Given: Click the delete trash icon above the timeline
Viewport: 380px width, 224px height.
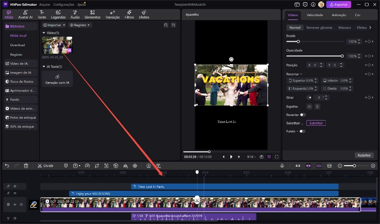Looking at the screenshot, I should 26,166.
